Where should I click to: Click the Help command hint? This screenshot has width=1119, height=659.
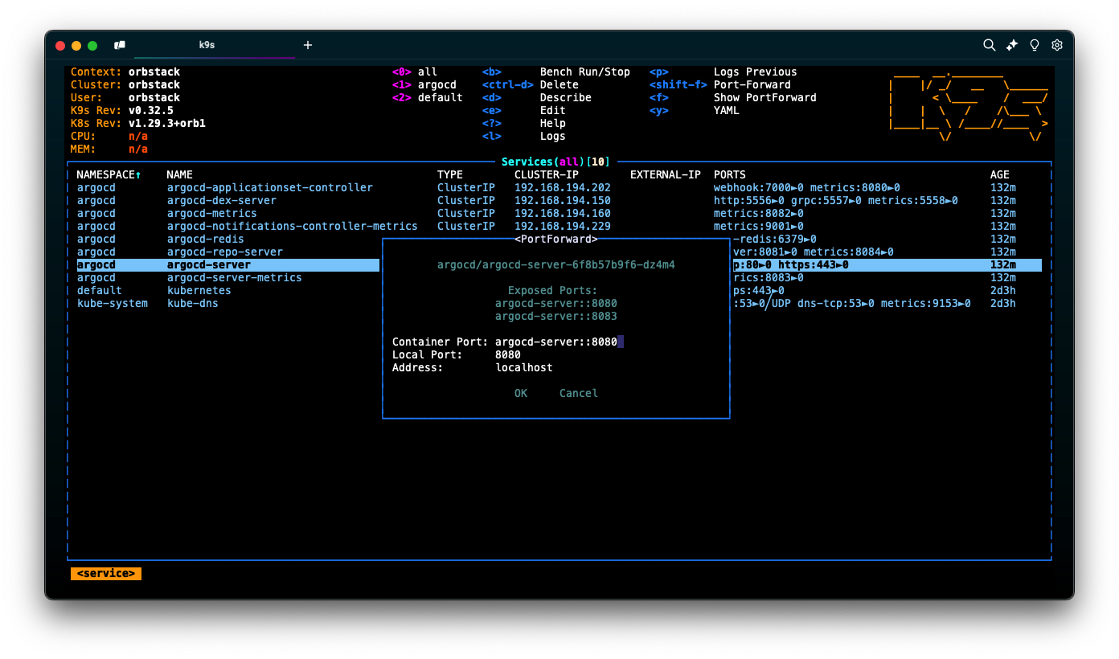coord(553,123)
